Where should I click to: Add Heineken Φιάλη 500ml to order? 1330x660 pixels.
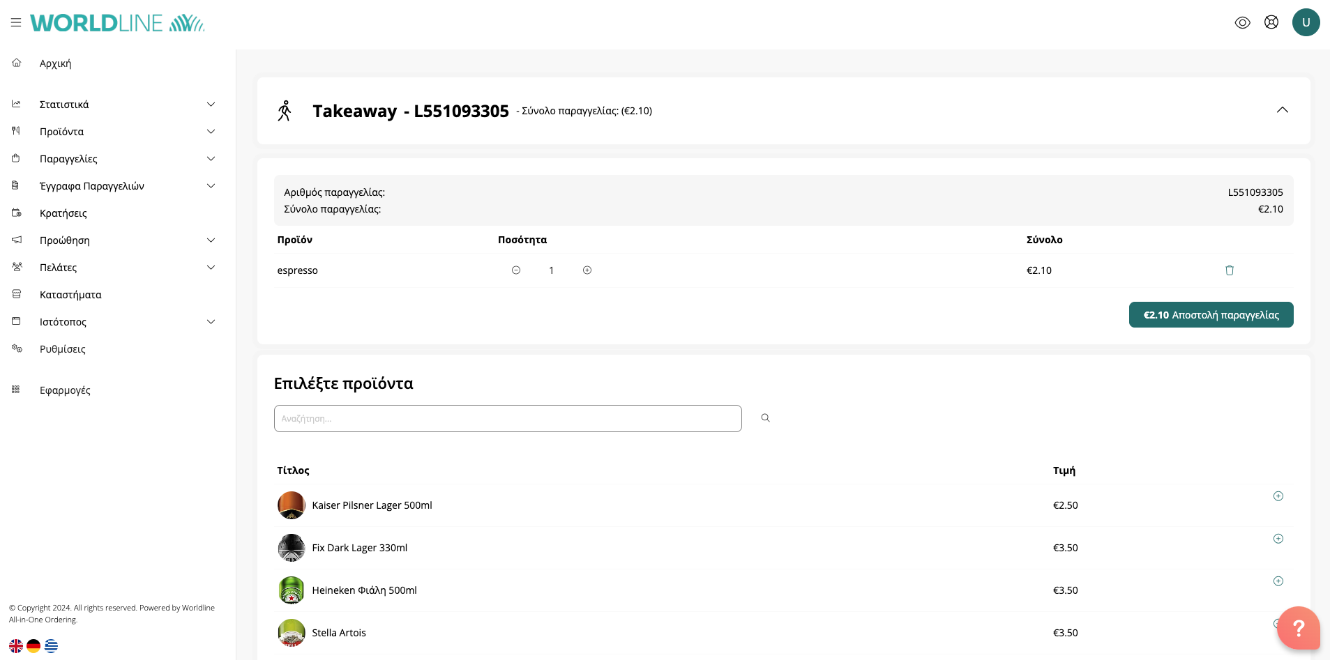[x=1278, y=581]
